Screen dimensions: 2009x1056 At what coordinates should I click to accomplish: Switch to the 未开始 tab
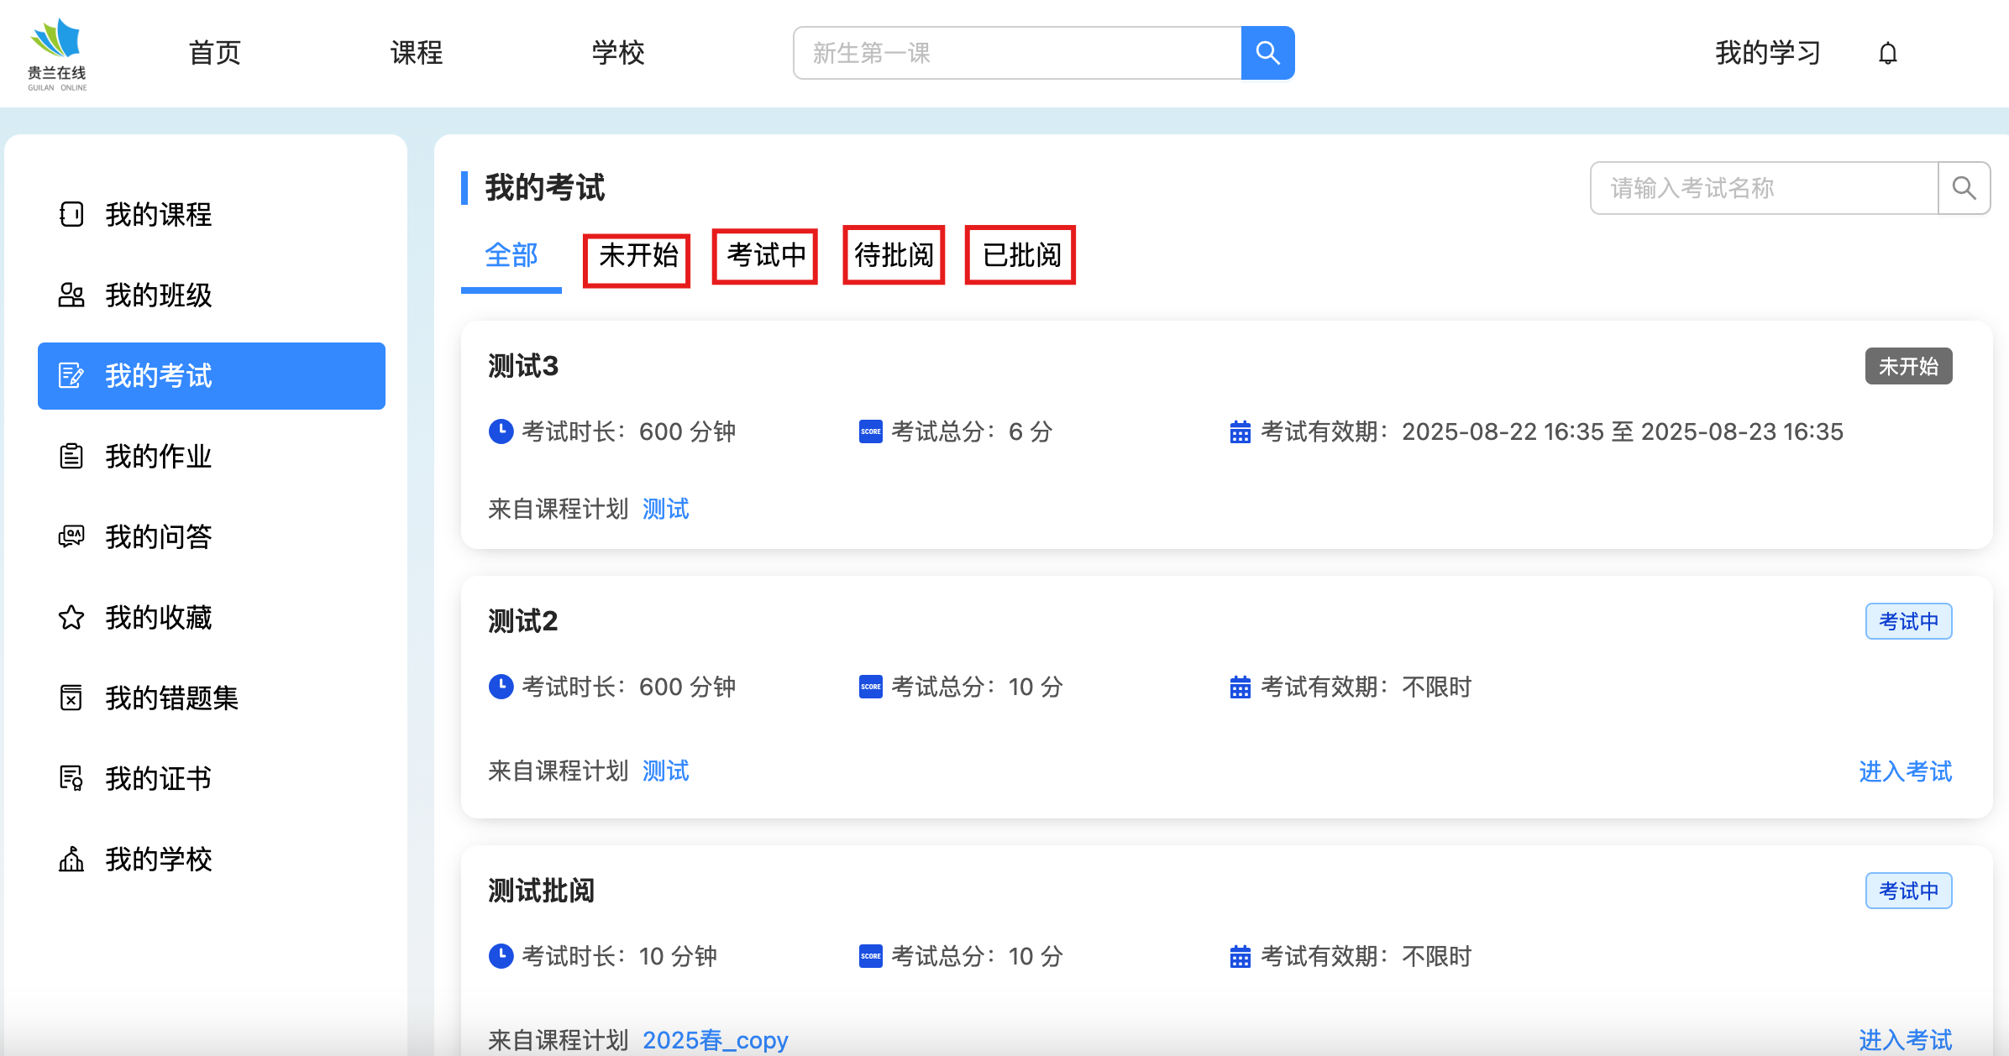click(637, 256)
